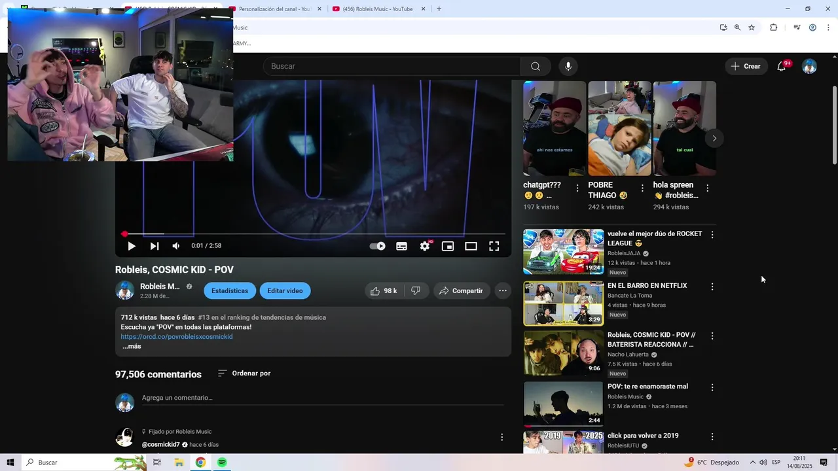Open POBRE THIAGO short thumbnail
Screen dimensions: 838x471
[x=619, y=128]
